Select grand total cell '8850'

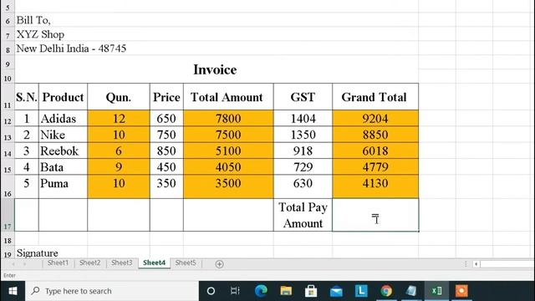pyautogui.click(x=375, y=135)
